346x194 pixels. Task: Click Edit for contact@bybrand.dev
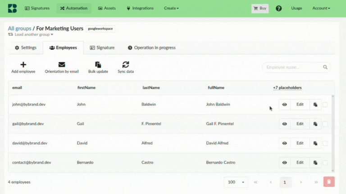tap(300, 163)
